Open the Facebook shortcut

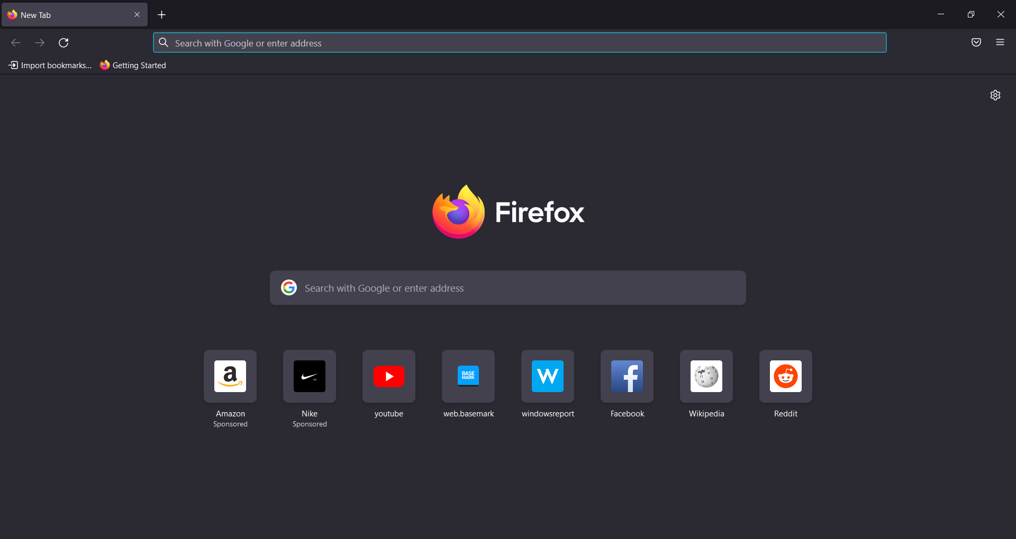point(627,376)
